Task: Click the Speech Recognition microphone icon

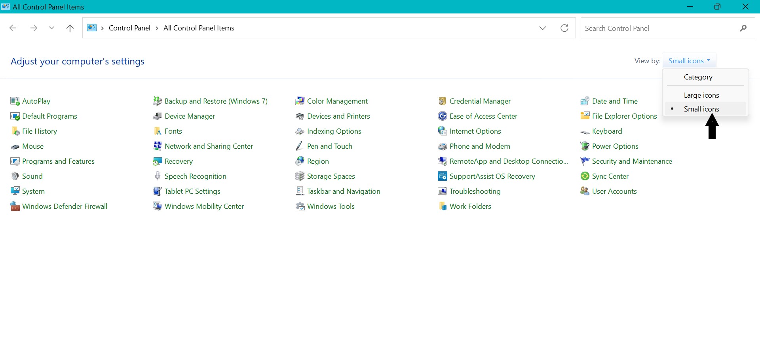Action: pyautogui.click(x=158, y=176)
